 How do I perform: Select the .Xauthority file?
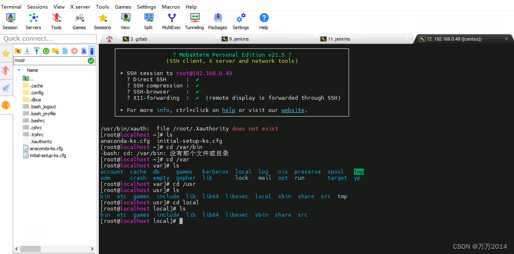click(x=38, y=142)
